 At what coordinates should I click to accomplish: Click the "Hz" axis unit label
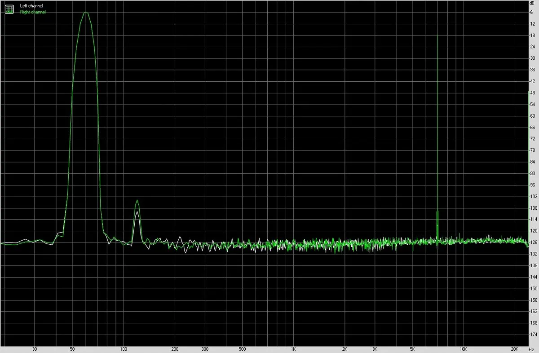[531, 349]
